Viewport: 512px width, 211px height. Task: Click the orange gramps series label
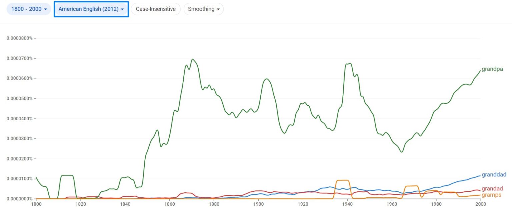click(x=491, y=195)
